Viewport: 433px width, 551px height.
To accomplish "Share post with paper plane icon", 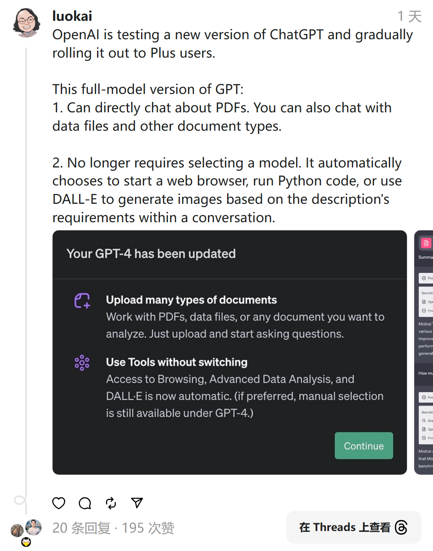I will 137,503.
